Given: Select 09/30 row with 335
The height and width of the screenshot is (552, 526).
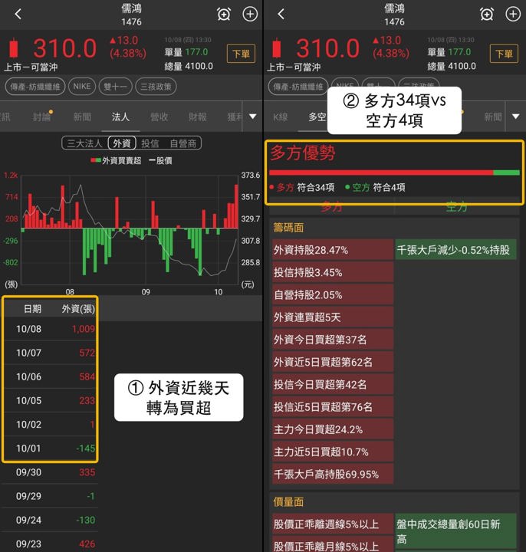Looking at the screenshot, I should [49, 472].
